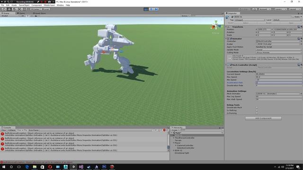Toggle Is Running checkbox
This screenshot has width=303, height=170.
(257, 113)
